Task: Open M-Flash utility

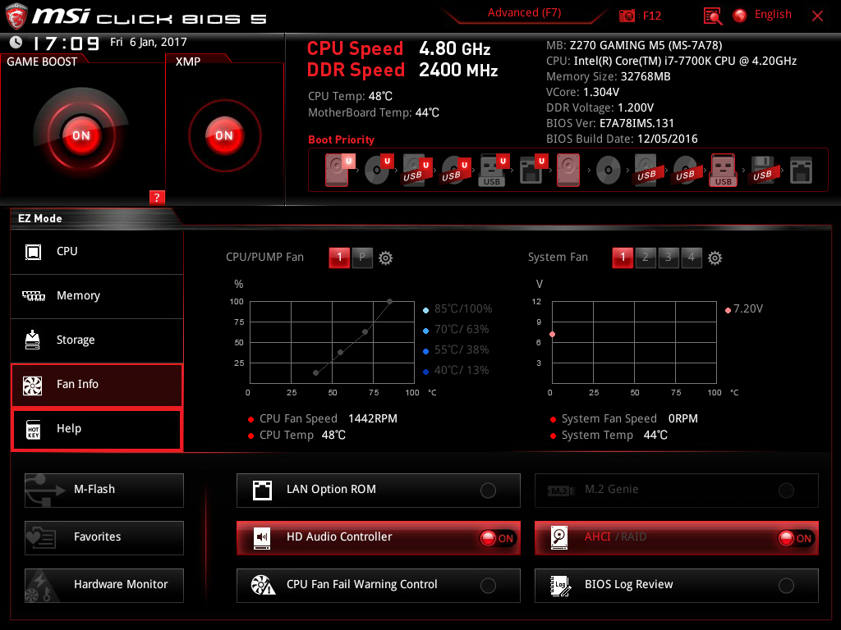Action: click(x=104, y=491)
